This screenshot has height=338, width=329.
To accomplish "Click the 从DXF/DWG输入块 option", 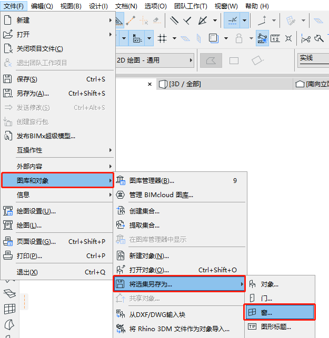I will pos(158,314).
